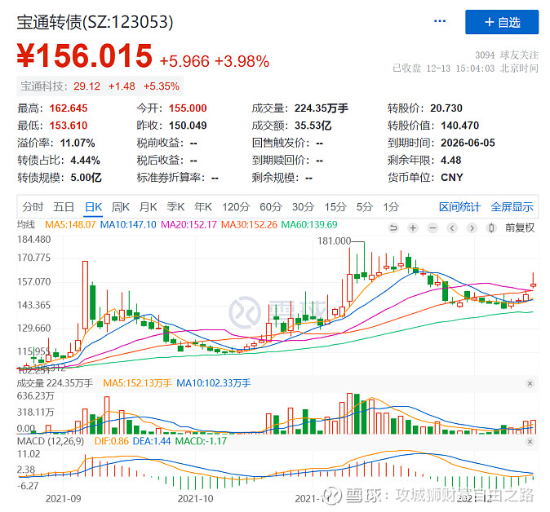The image size is (550, 512).
Task: Click the 均线 label
Action: (26, 224)
